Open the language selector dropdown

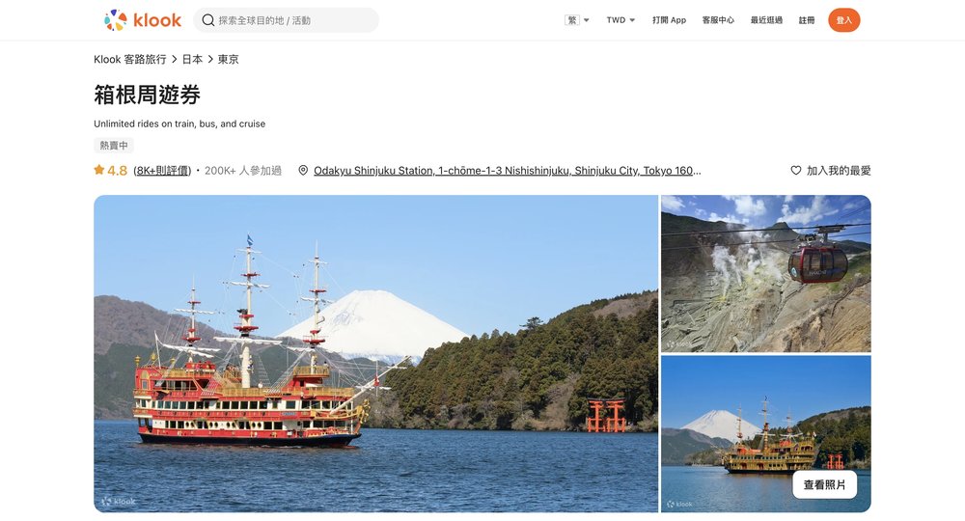(577, 20)
